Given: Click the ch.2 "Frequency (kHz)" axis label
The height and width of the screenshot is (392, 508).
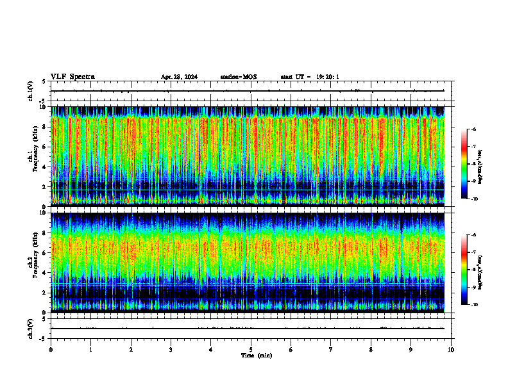Looking at the screenshot, I should pos(35,255).
